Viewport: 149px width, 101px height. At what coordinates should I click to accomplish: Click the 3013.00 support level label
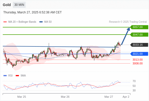137,60
